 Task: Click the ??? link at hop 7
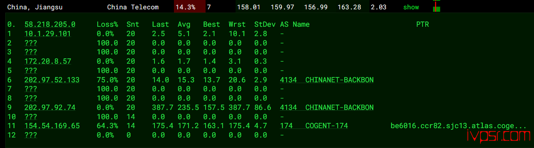click(31, 89)
